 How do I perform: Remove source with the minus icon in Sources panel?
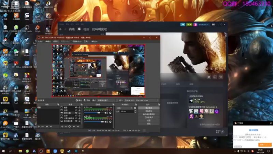[66, 126]
